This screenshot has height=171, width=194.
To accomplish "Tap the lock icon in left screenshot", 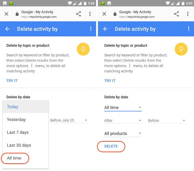I will click(x=17, y=14).
